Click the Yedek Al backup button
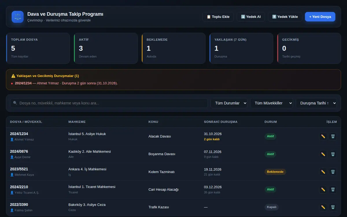Viewport: 347px width, 217px height. [251, 17]
